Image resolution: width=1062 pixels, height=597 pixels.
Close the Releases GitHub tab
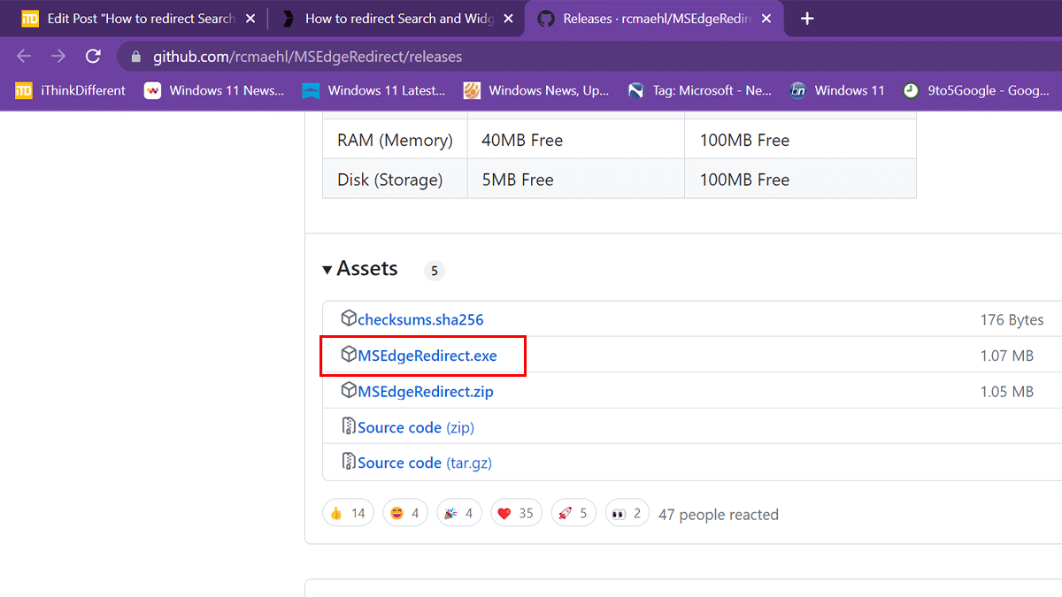(x=766, y=19)
